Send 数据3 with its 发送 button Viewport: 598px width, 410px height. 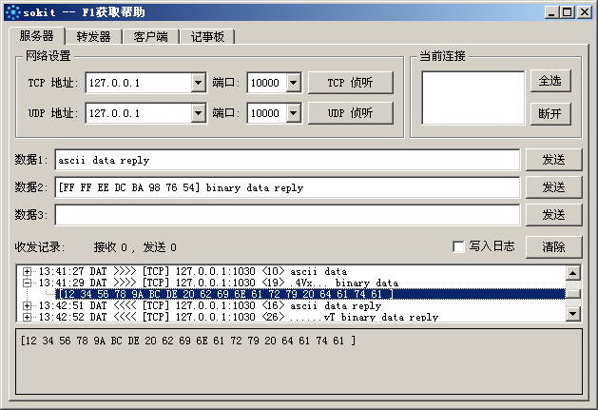point(553,215)
